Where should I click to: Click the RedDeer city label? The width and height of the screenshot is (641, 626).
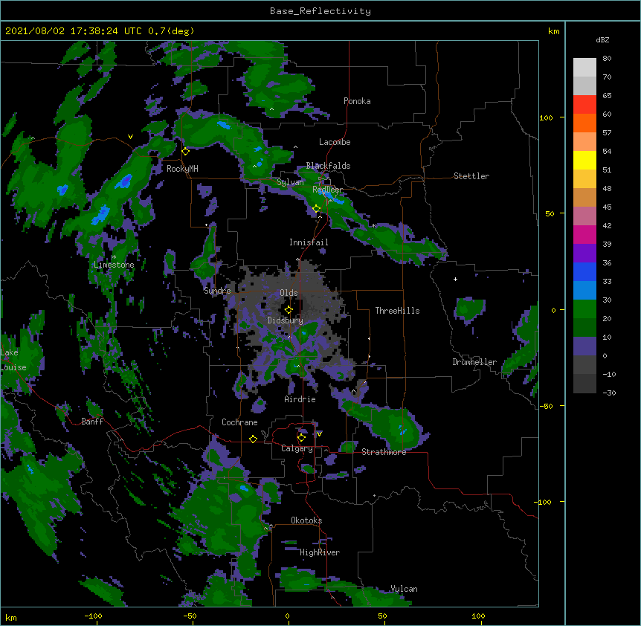click(x=328, y=190)
